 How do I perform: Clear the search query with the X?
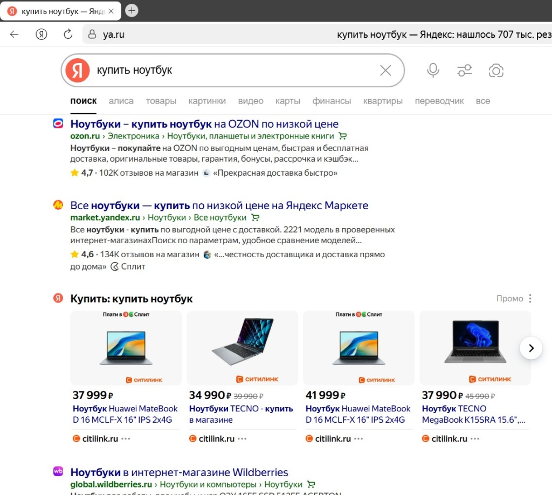385,71
